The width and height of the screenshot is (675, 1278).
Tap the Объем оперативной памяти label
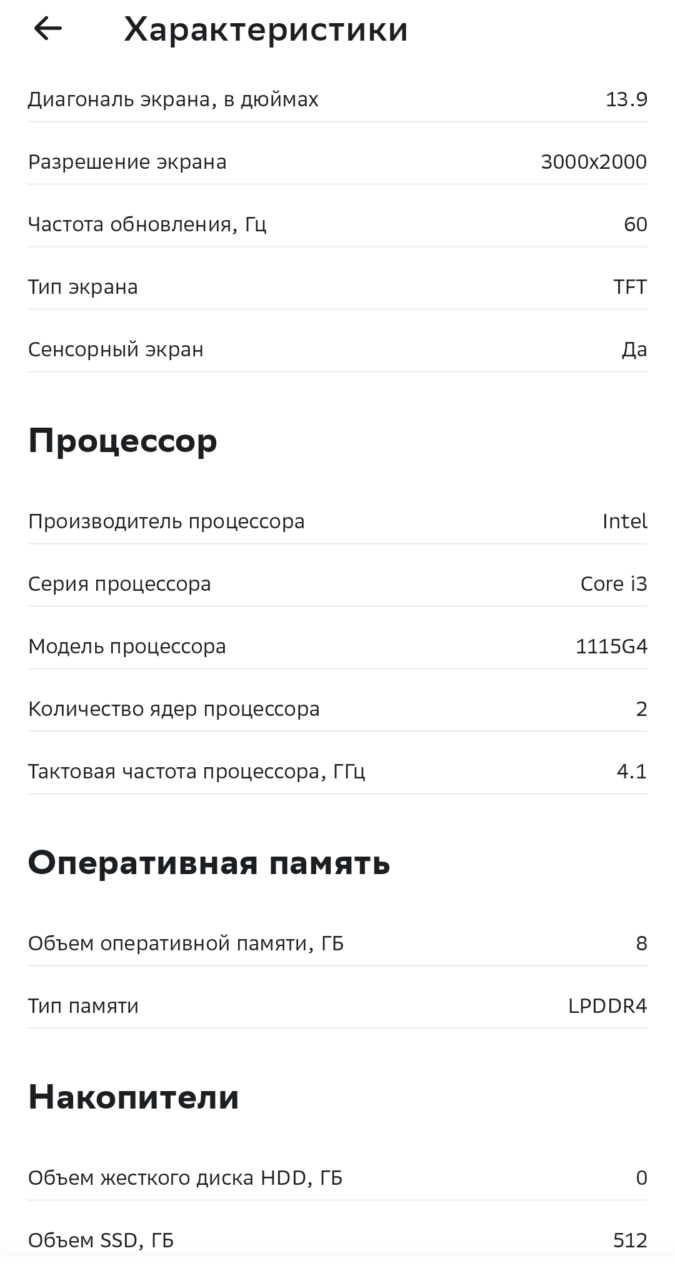click(186, 943)
